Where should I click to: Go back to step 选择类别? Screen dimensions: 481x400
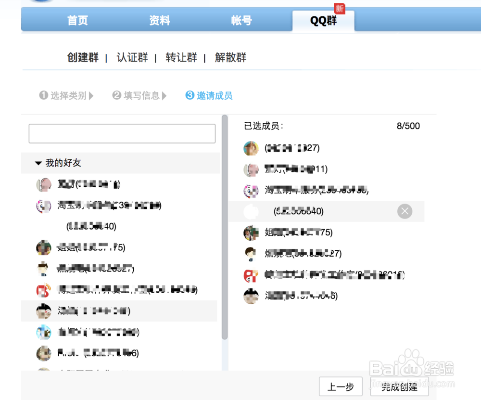click(x=66, y=95)
